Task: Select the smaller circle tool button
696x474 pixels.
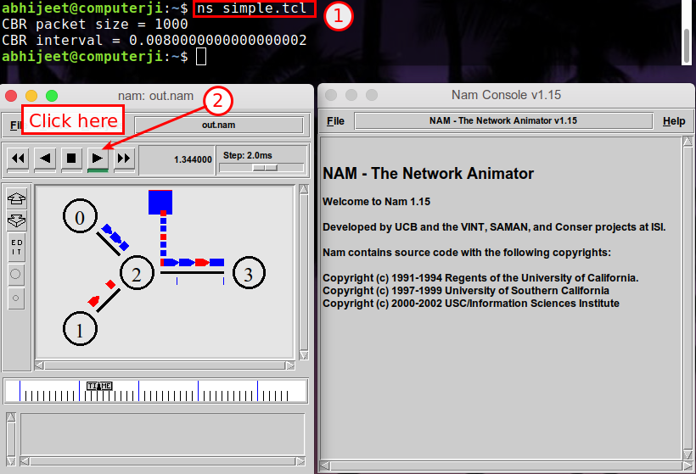Action: (x=16, y=298)
